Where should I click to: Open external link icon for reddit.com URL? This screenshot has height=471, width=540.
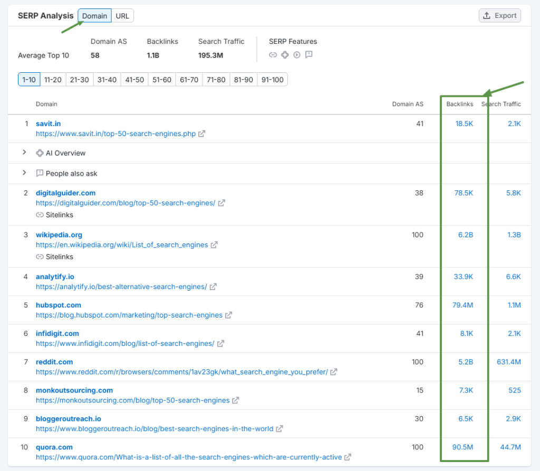point(334,372)
